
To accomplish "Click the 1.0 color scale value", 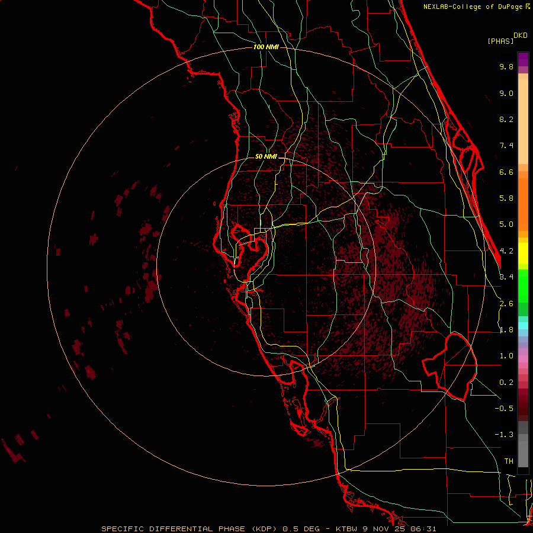I will pos(506,356).
